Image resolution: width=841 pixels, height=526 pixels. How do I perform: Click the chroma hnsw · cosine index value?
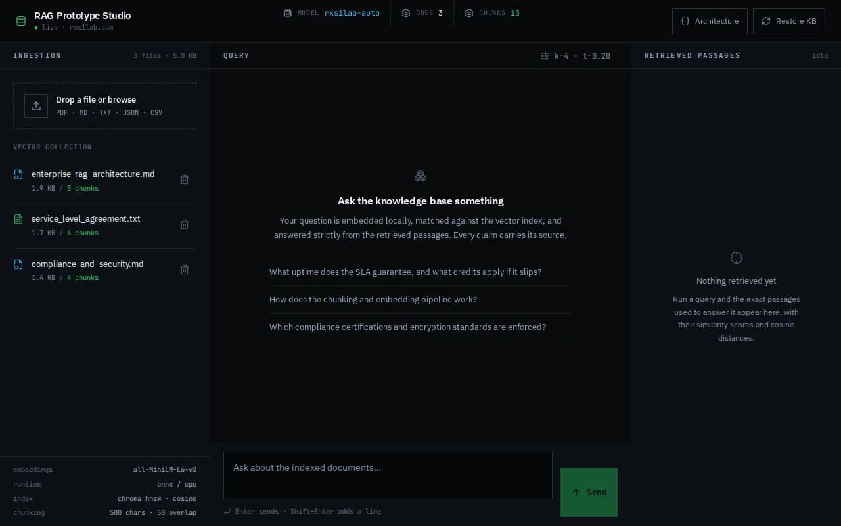pos(157,498)
